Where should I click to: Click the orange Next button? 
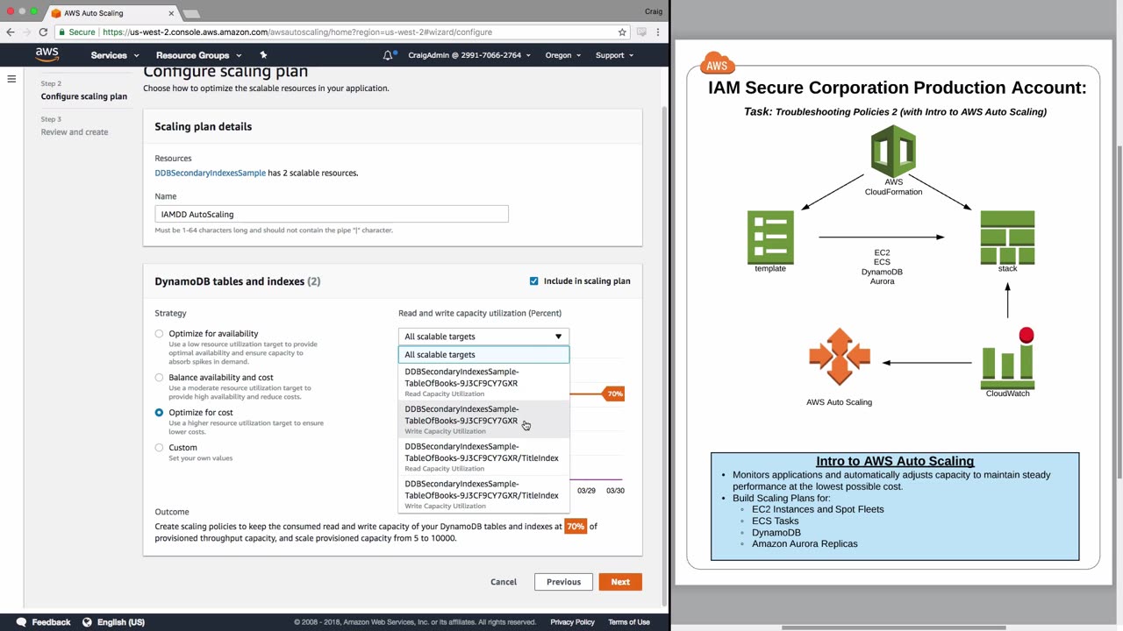pos(620,582)
